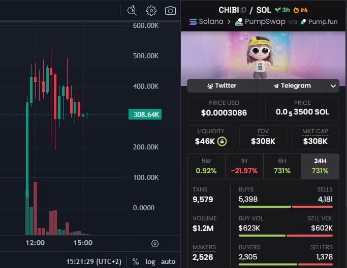Open chart timezone 15:21:29 (UTC+2) menu

pos(94,261)
